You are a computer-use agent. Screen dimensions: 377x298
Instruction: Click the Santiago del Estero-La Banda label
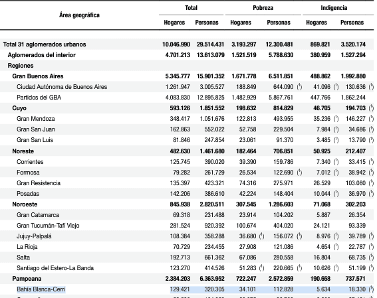pyautogui.click(x=55, y=268)
